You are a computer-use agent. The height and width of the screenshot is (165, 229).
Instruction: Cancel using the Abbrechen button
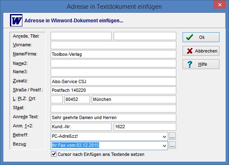pos(201,51)
